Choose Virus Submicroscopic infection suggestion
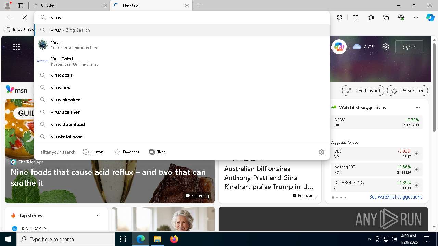This screenshot has height=246, width=438. tap(182, 45)
